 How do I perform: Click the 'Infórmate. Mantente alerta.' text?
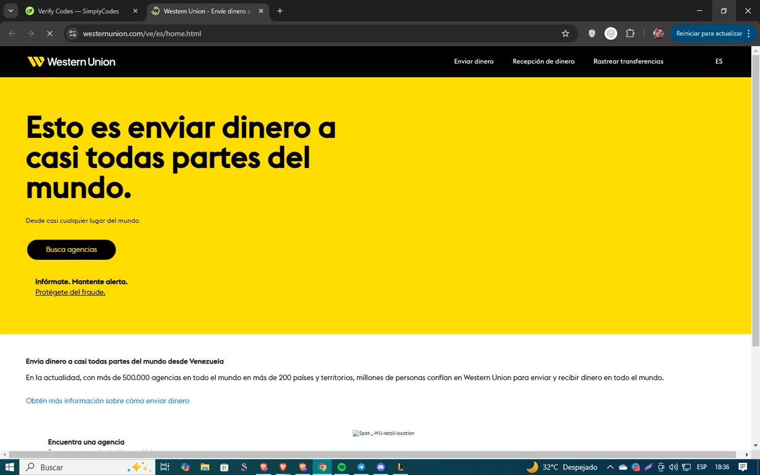81,282
